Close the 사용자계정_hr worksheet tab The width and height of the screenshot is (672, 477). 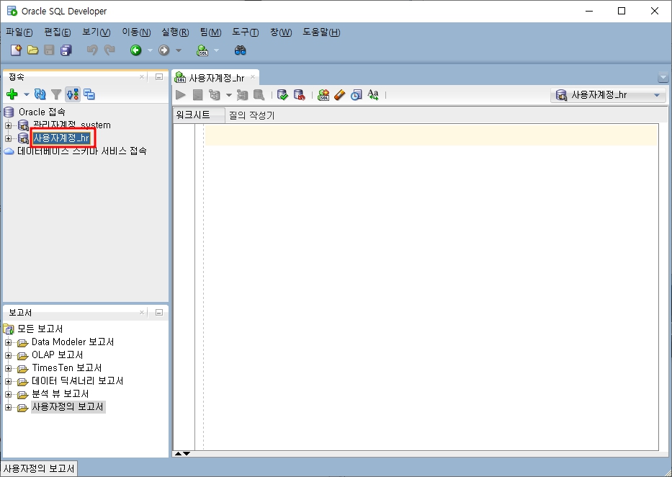tap(253, 77)
